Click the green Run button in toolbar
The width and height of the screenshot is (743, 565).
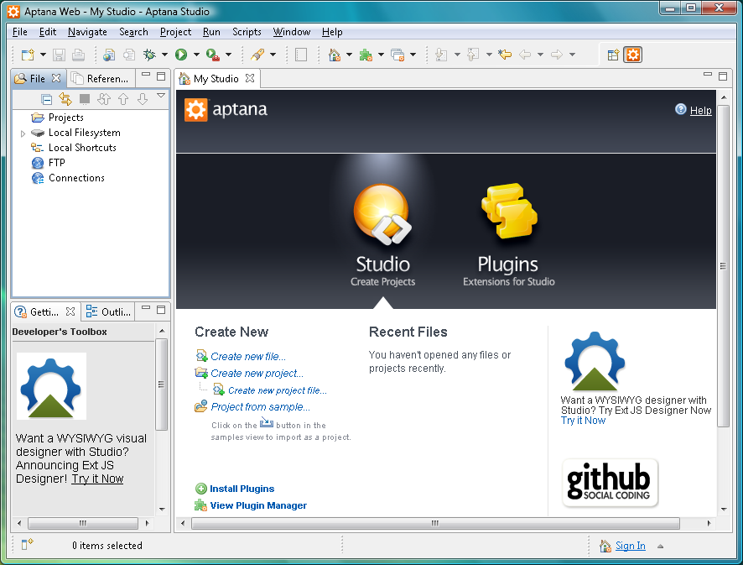pyautogui.click(x=181, y=55)
